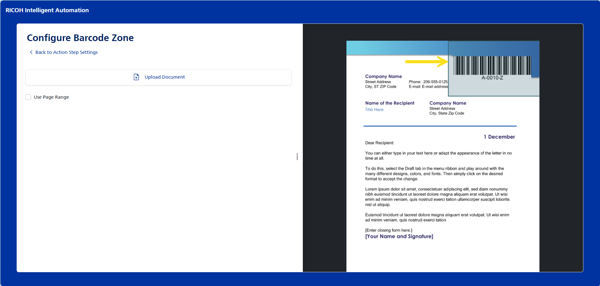The height and width of the screenshot is (286, 600).
Task: Click "Title Here" in the document preview
Action: tap(374, 110)
